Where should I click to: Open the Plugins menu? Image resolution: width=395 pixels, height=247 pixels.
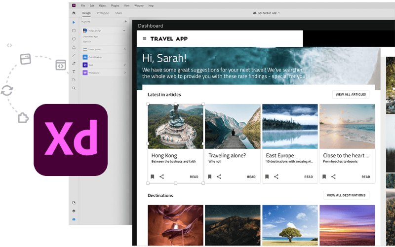(x=115, y=5)
